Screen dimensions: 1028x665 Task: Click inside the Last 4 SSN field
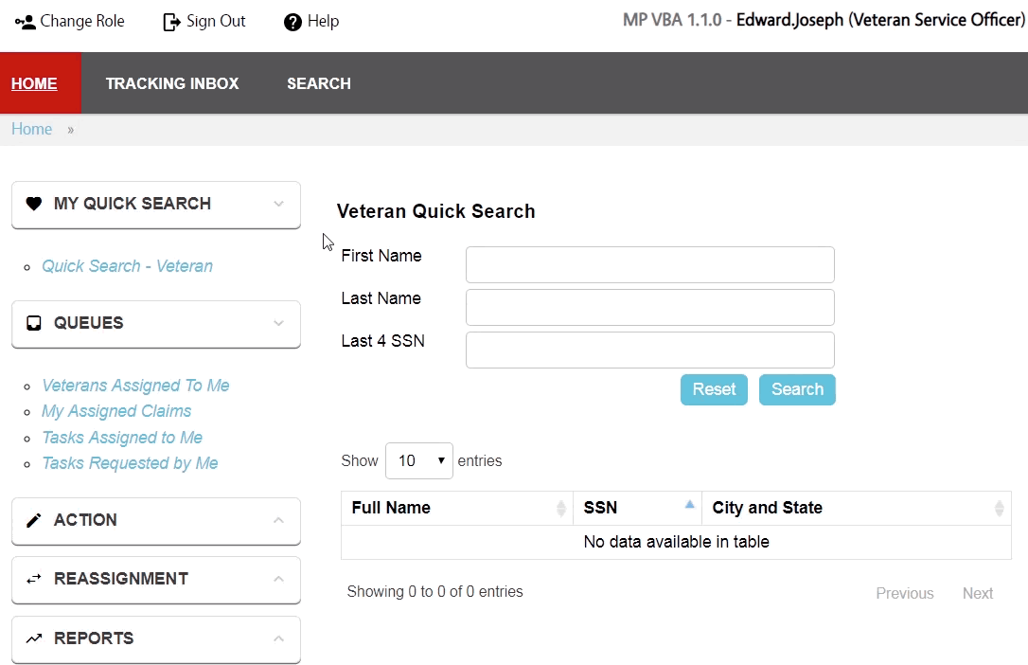click(649, 350)
